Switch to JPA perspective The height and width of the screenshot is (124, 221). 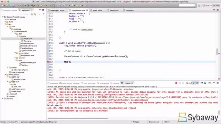(x=216, y=6)
